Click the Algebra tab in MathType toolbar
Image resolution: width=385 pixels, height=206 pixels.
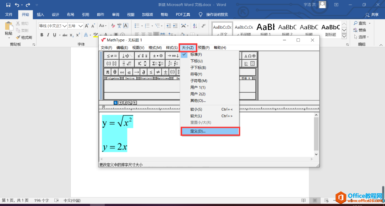pyautogui.click(x=114, y=78)
